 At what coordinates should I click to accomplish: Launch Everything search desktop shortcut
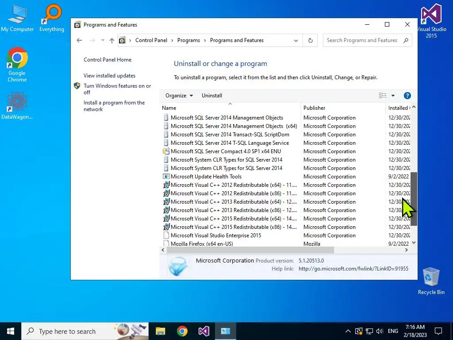pyautogui.click(x=52, y=19)
